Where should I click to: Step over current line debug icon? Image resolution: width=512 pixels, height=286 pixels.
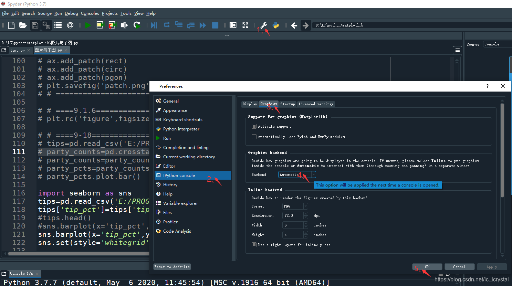[x=167, y=25]
